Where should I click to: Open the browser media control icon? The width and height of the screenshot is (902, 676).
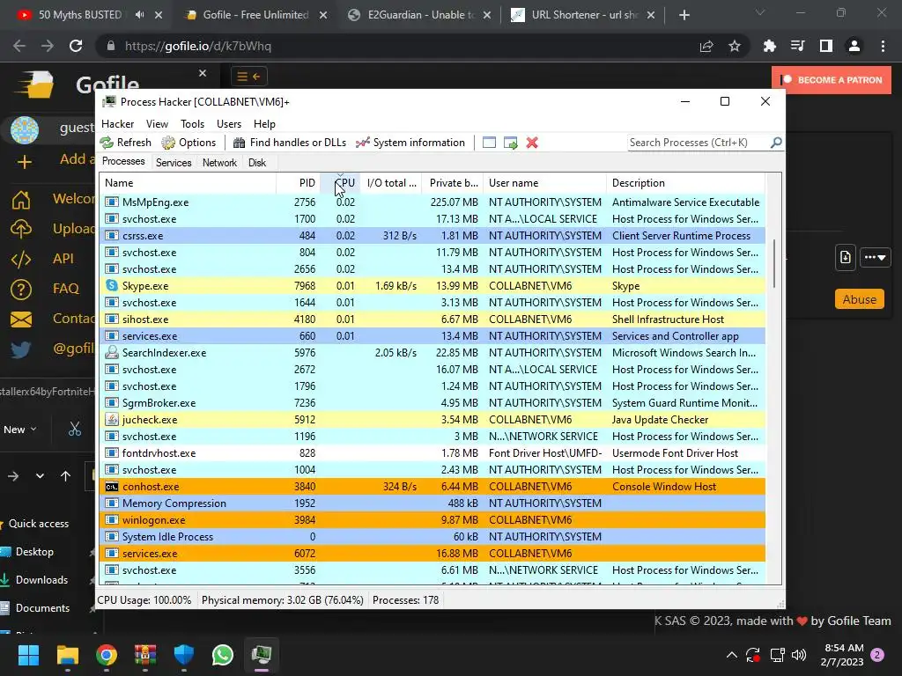pos(797,46)
